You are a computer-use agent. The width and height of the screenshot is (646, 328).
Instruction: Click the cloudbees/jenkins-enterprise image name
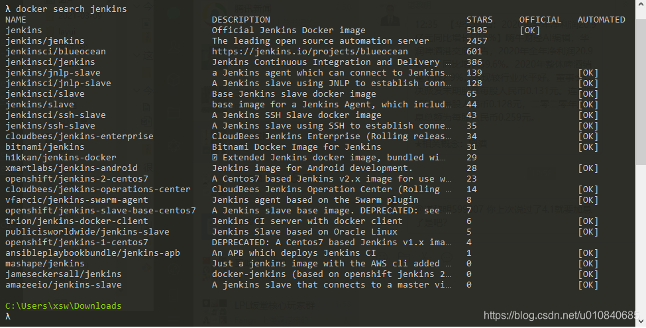(79, 137)
